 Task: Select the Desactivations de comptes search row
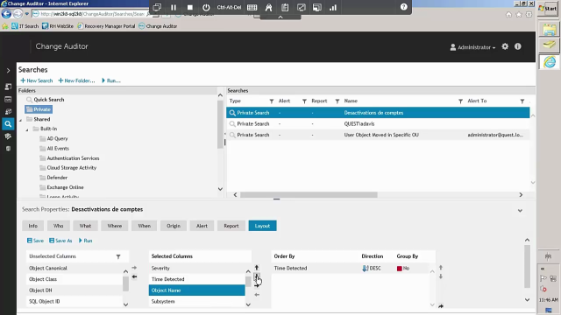pyautogui.click(x=378, y=113)
